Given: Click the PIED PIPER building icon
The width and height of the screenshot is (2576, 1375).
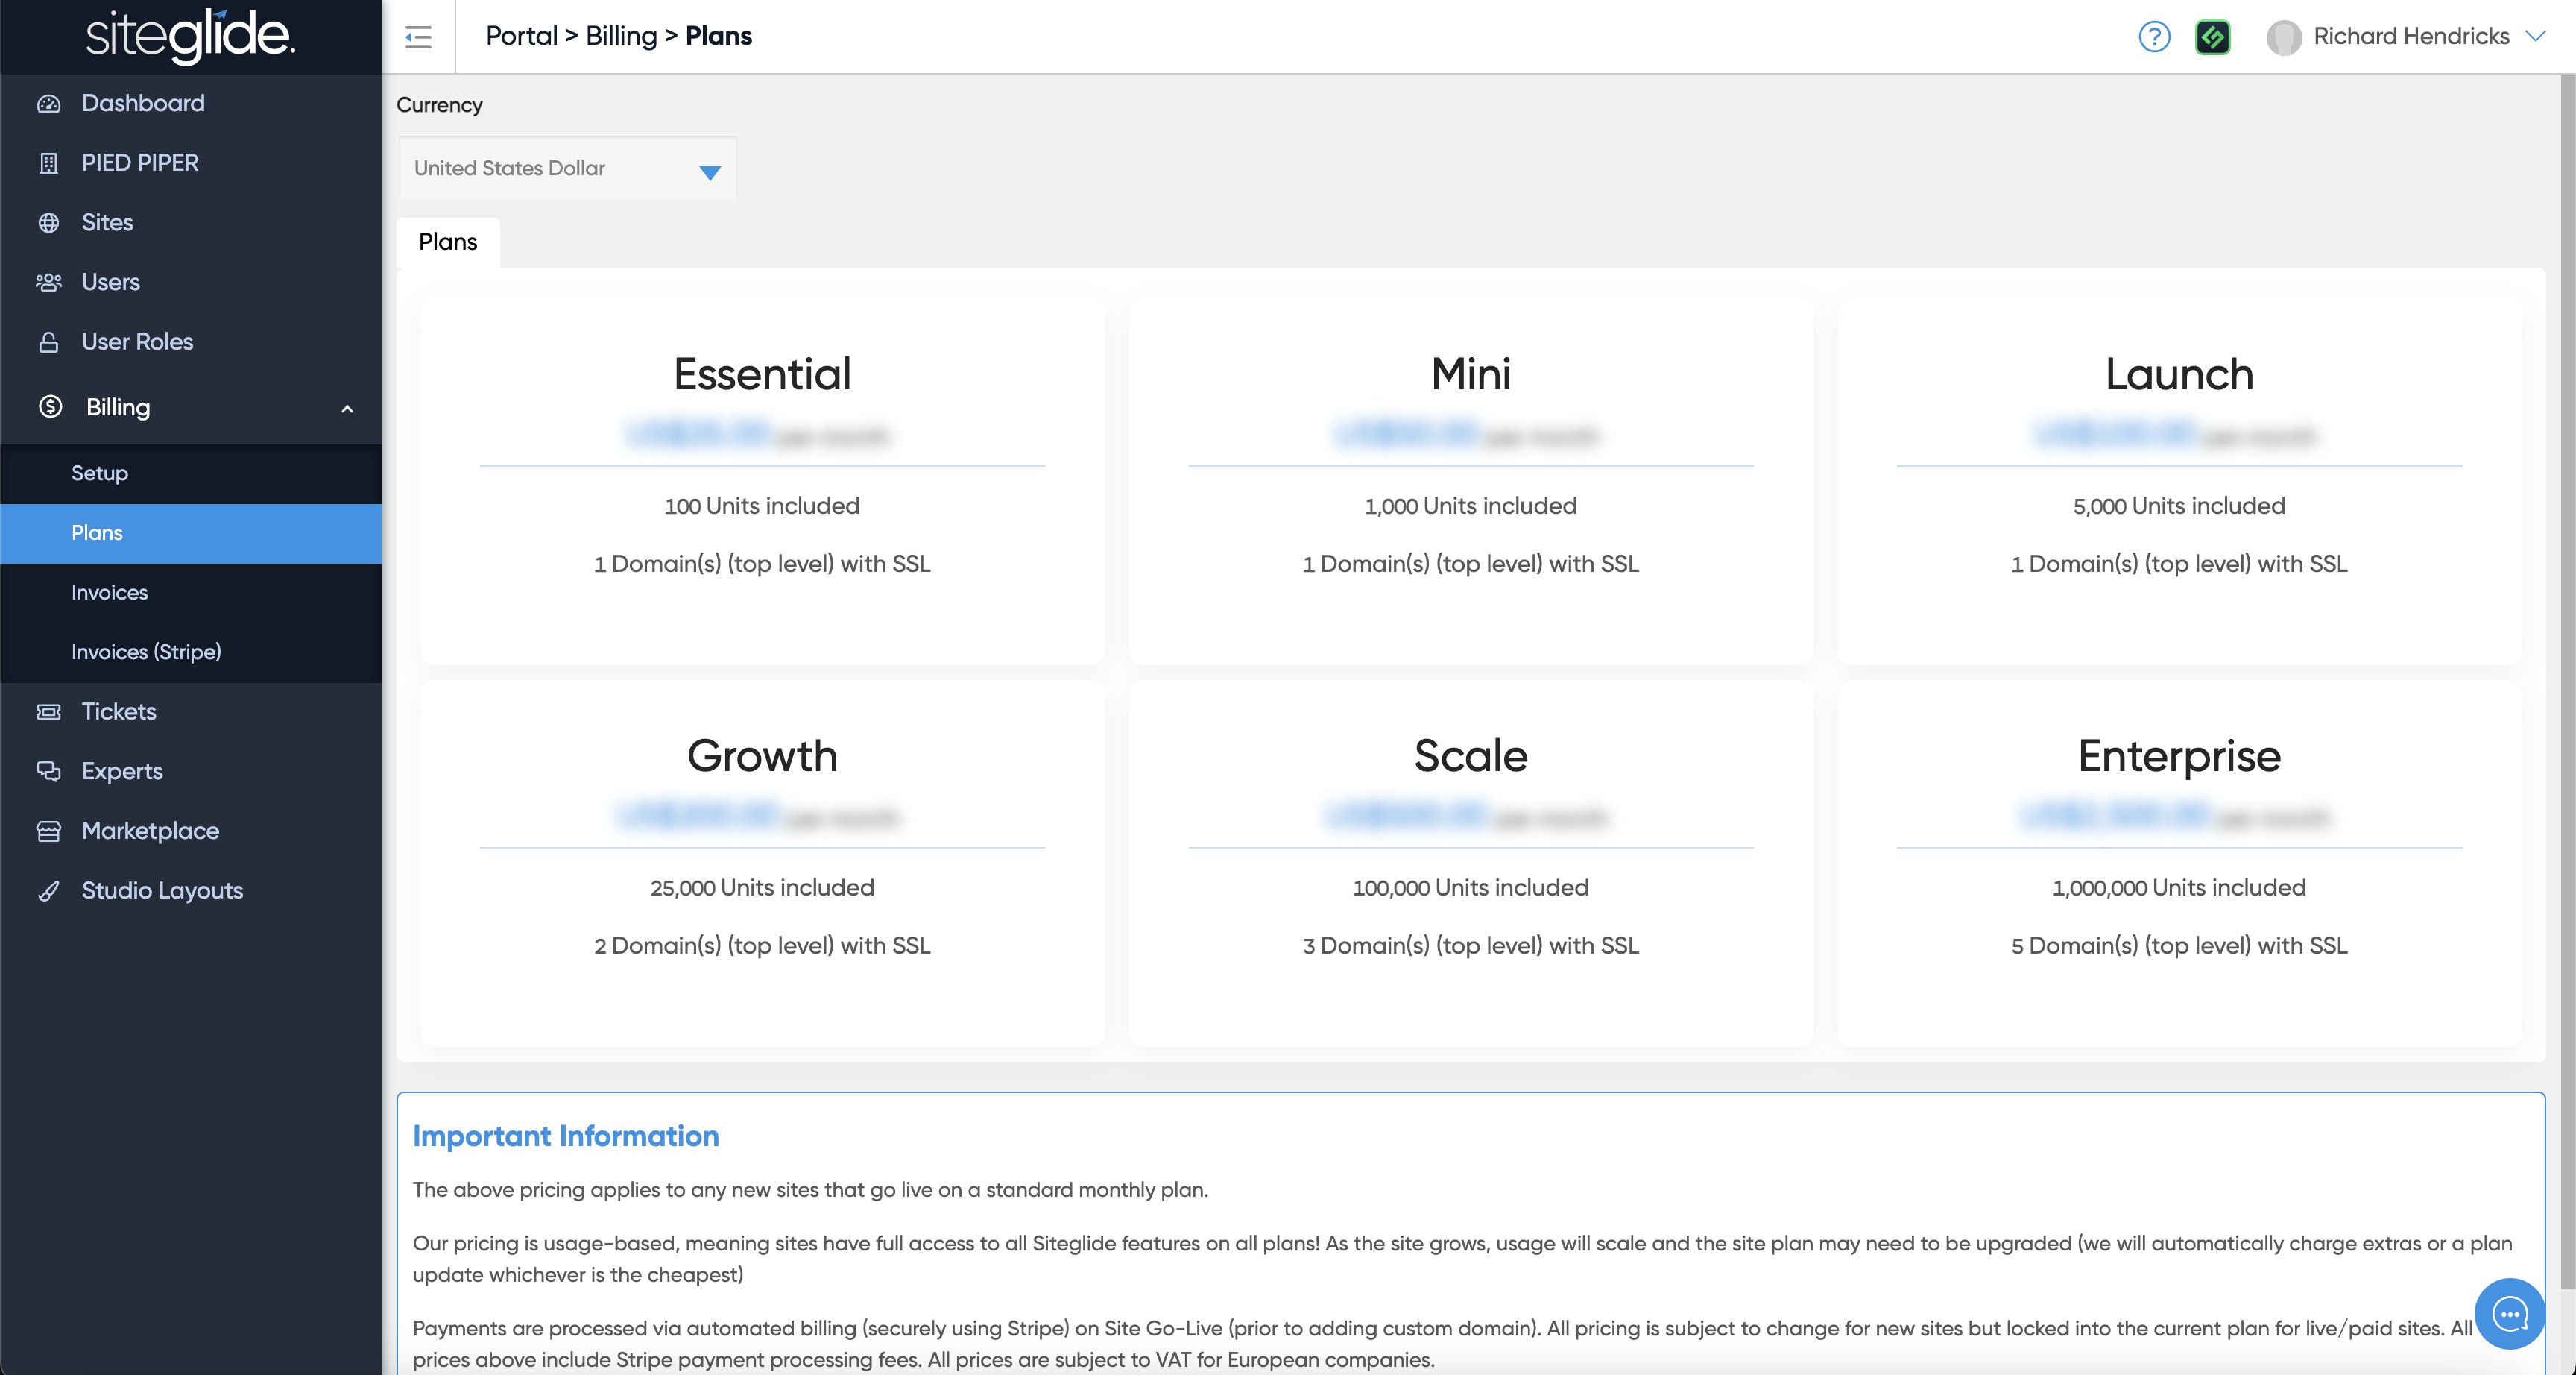Looking at the screenshot, I should click(49, 163).
